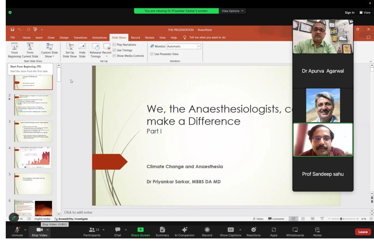Click the PowerPoint save icon

[x=12, y=29]
